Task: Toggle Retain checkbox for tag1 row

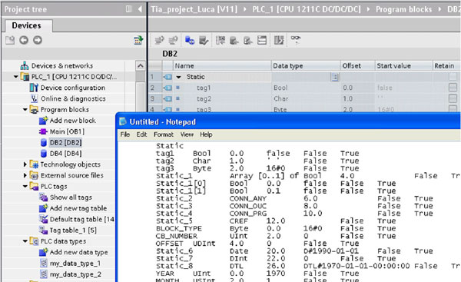Action: click(453, 88)
